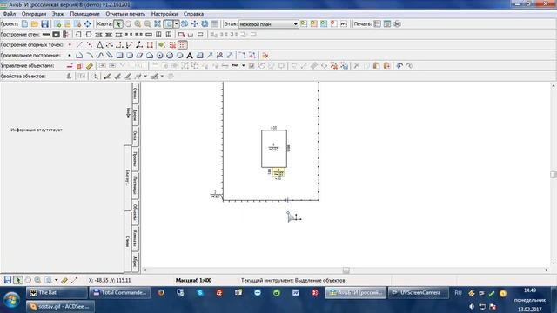Open the line style dropdown in Управление объектами
The height and width of the screenshot is (313, 557).
(x=244, y=66)
